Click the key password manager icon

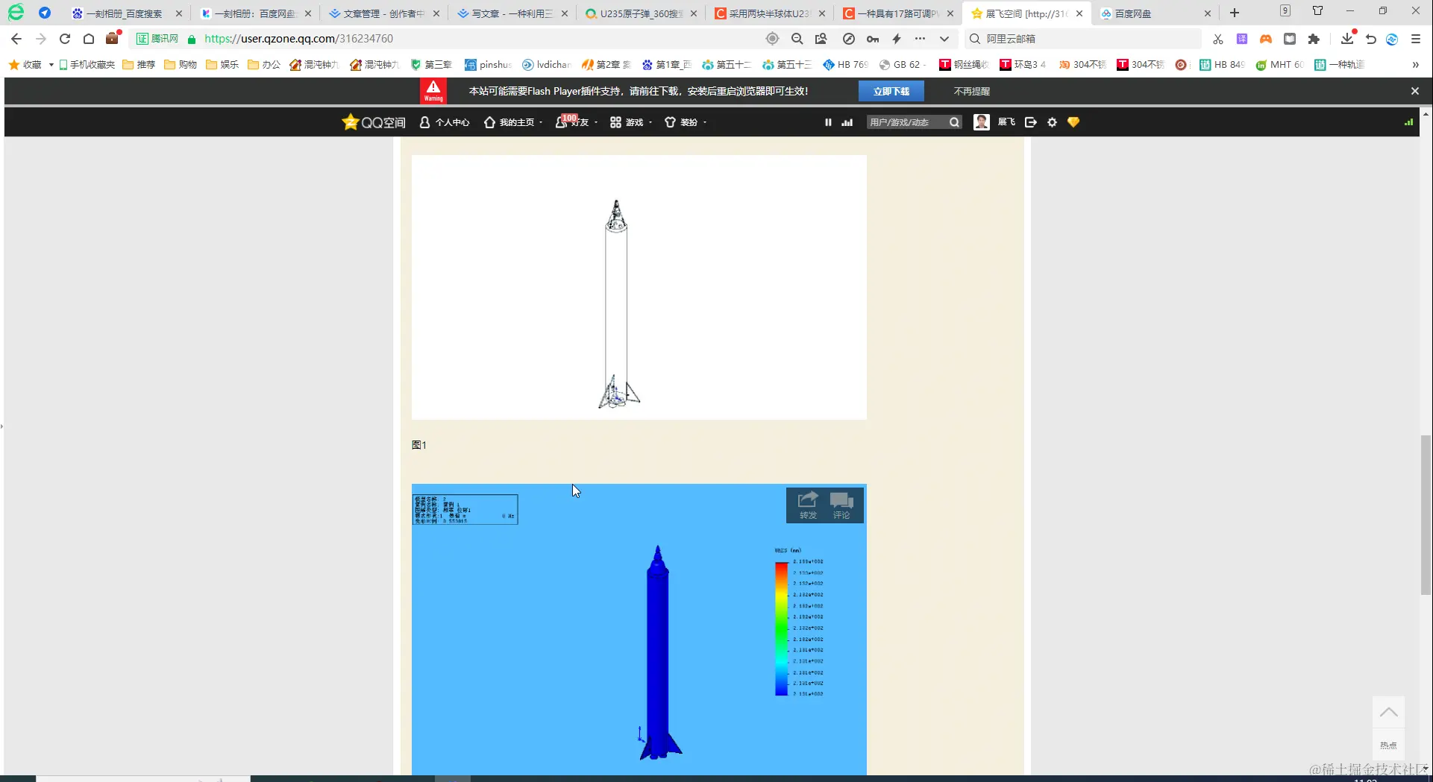pos(873,39)
